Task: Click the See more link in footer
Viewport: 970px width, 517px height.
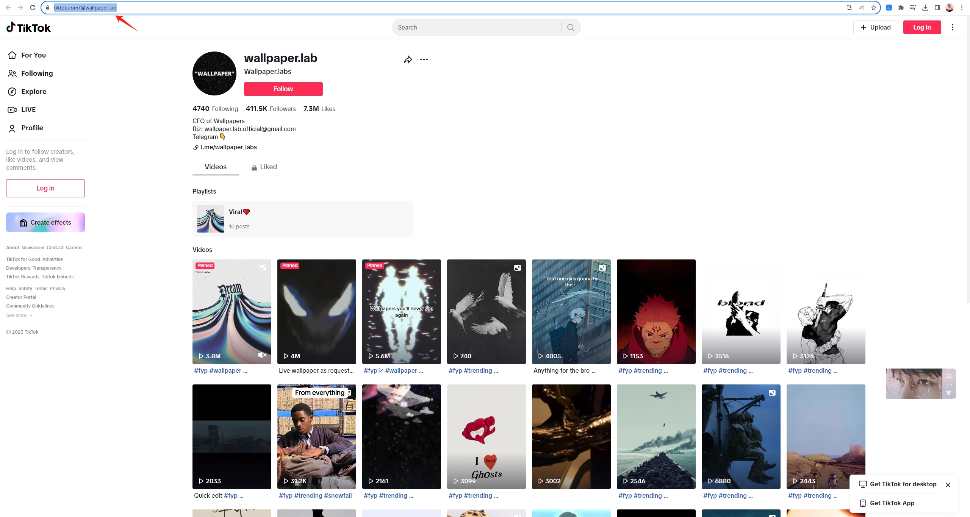Action: click(16, 316)
